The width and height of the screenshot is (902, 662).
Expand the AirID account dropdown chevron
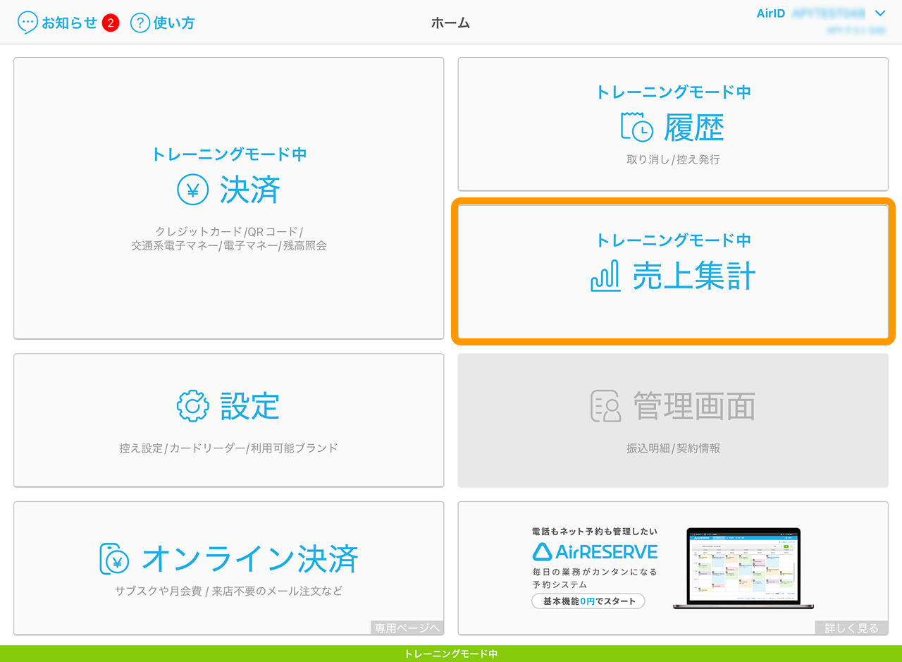tap(879, 13)
